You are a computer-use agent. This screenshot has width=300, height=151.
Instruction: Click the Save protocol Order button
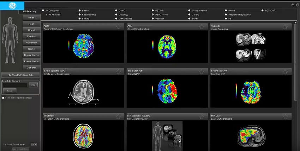point(20,149)
